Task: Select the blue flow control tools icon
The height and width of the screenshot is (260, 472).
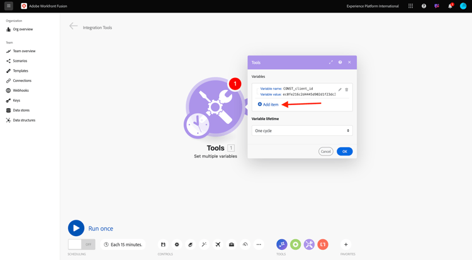Action: [x=282, y=244]
